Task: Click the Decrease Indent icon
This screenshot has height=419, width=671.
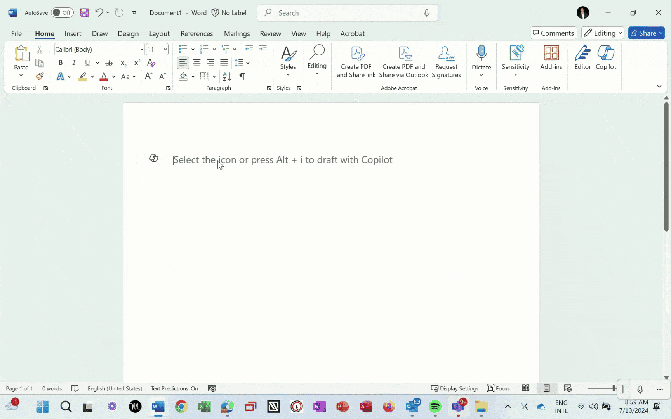Action: (249, 49)
